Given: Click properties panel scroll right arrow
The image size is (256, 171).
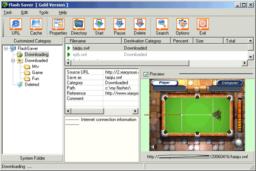Looking at the screenshot, I should tap(135, 111).
